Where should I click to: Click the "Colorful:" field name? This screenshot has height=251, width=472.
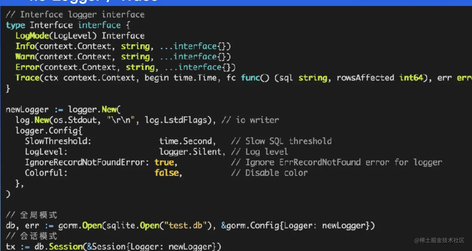[x=46, y=173]
